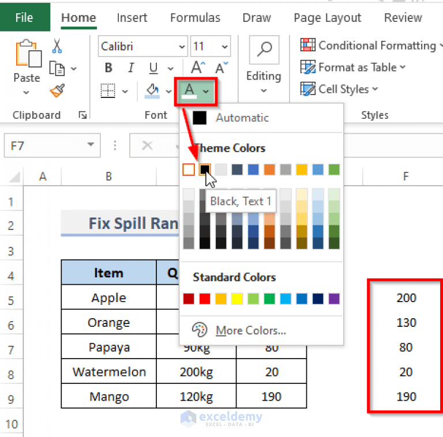
Task: Click the Editing magnifier search icon
Action: (x=264, y=50)
